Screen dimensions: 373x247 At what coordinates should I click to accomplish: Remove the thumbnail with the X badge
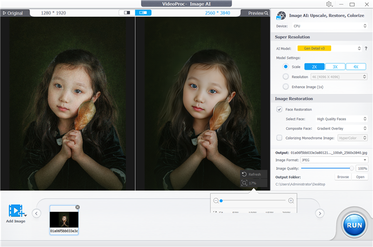(77, 207)
